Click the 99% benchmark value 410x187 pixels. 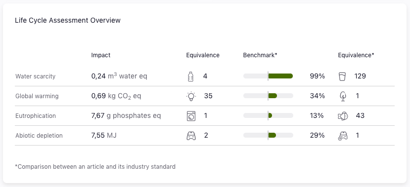317,76
